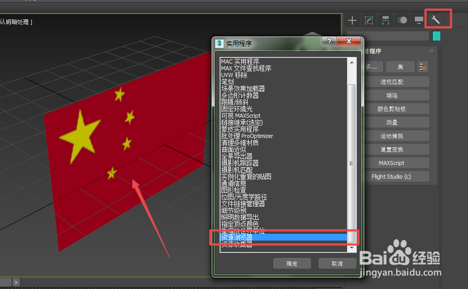Viewport: 468px width, 289px height.
Task: Select 链接继承(选定) in the list
Action: tap(242, 122)
